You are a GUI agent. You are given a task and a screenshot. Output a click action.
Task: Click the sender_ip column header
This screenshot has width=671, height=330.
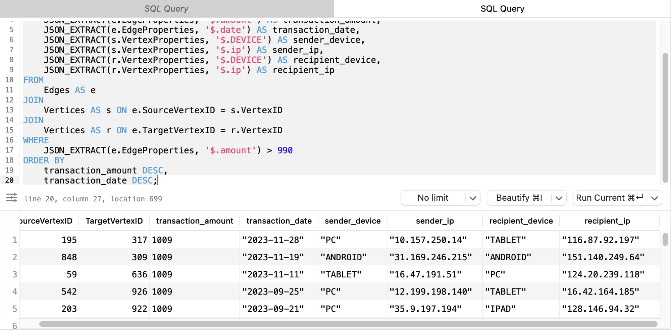(435, 221)
